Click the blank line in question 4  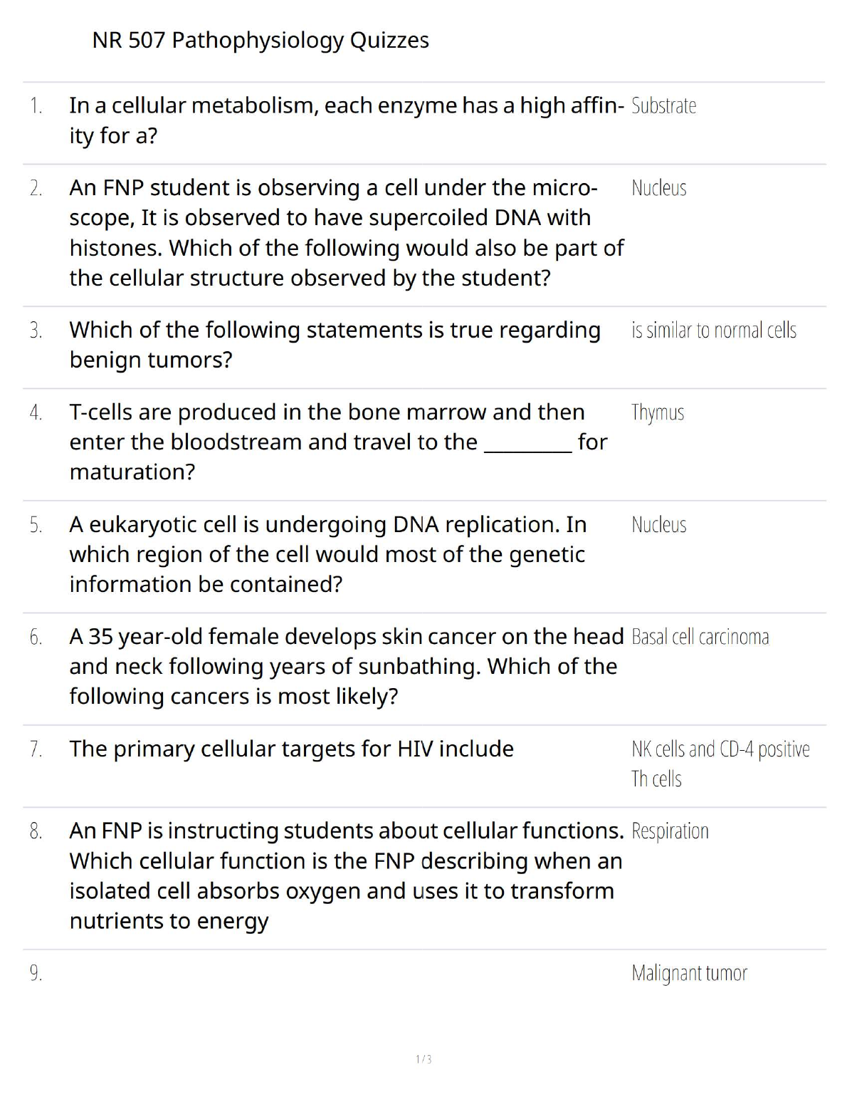click(527, 444)
